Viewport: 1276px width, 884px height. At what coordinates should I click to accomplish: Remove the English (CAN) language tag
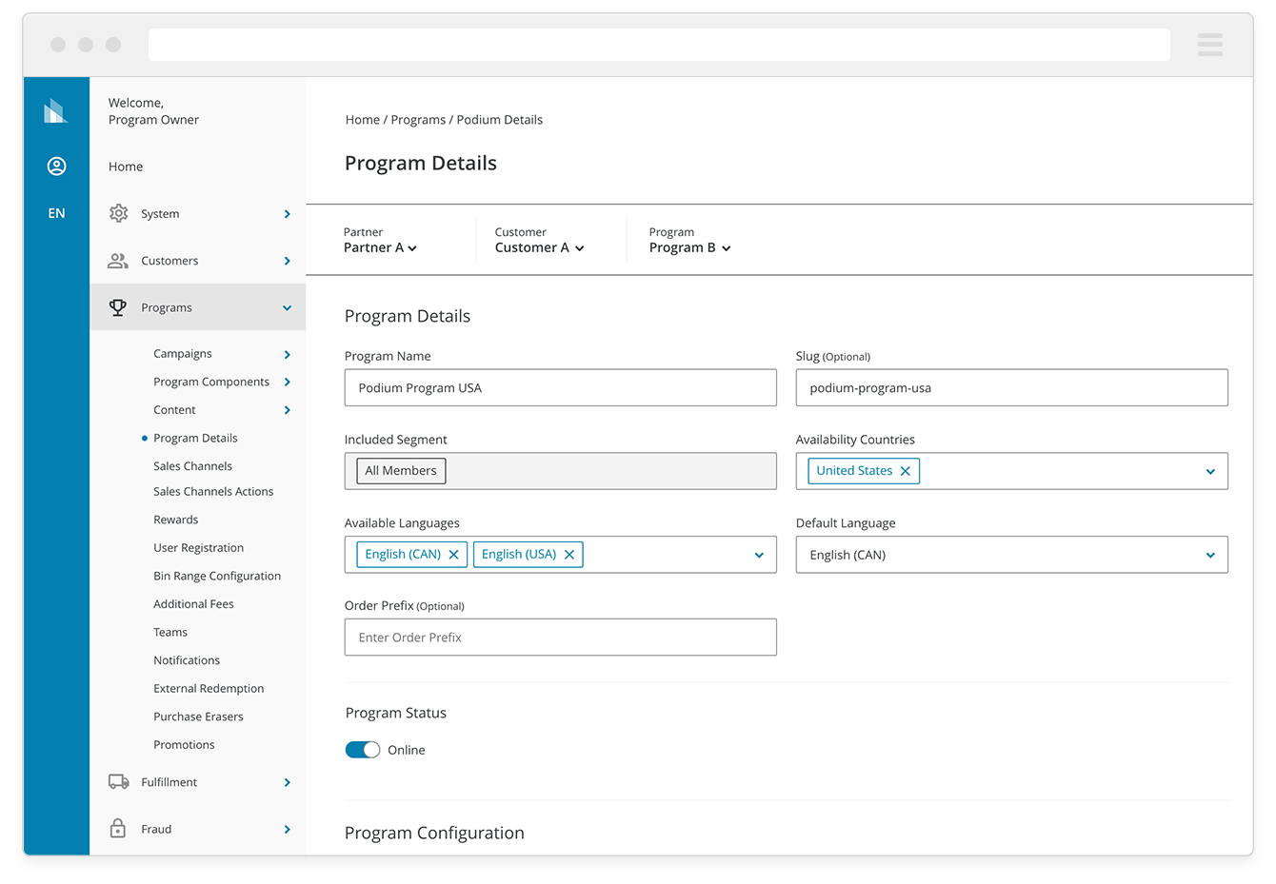(454, 555)
